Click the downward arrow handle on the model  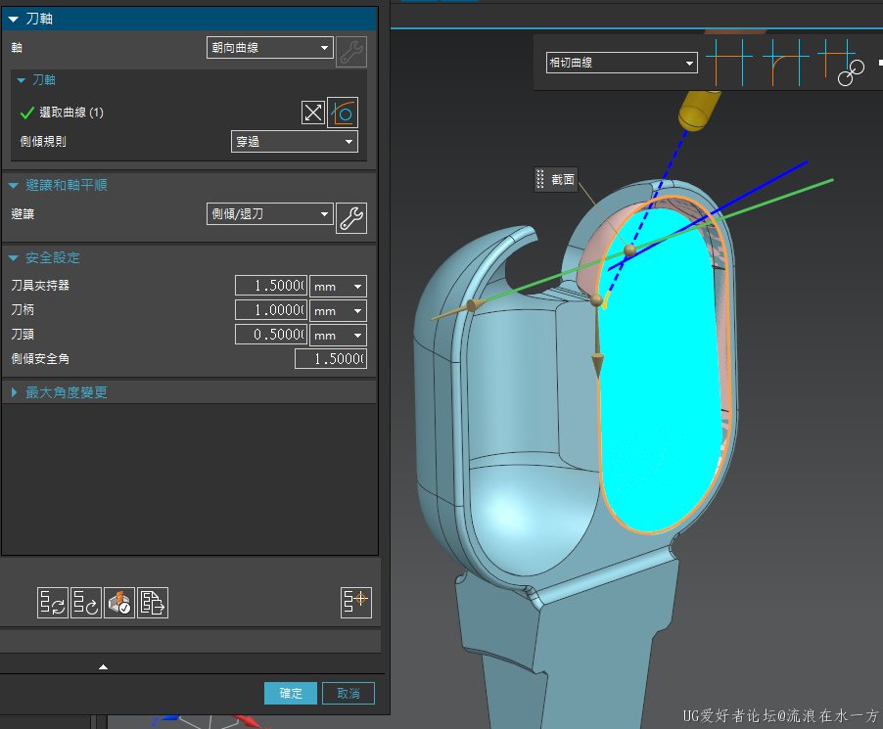point(597,365)
